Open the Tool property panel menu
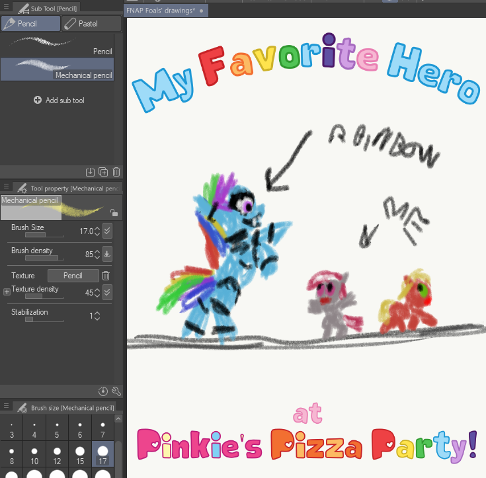 click(6, 186)
